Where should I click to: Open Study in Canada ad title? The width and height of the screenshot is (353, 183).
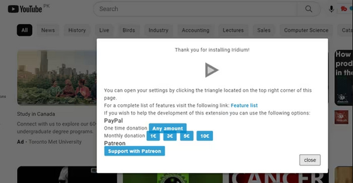[36, 114]
